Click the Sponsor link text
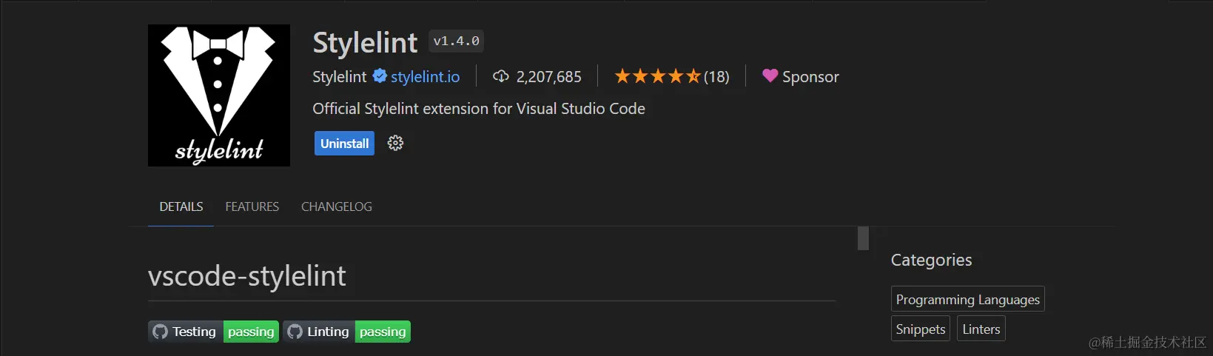1213x356 pixels. (x=810, y=77)
